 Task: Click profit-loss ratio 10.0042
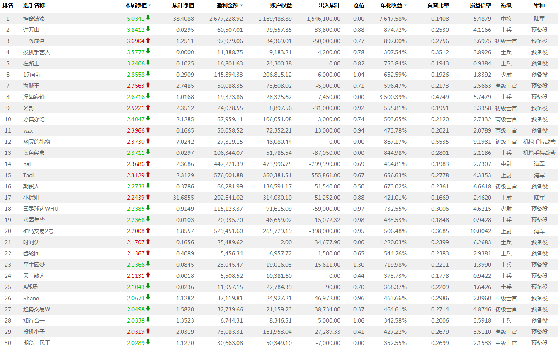coord(480,231)
